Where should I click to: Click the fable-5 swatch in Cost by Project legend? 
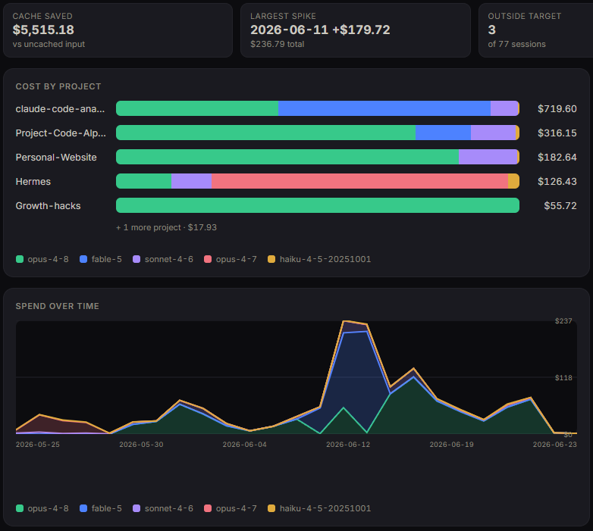[x=83, y=259]
